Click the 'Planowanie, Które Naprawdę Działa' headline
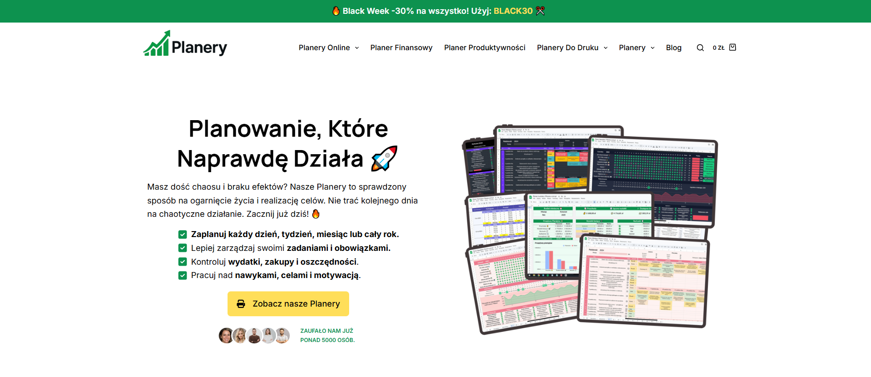Image resolution: width=871 pixels, height=377 pixels. (x=288, y=144)
